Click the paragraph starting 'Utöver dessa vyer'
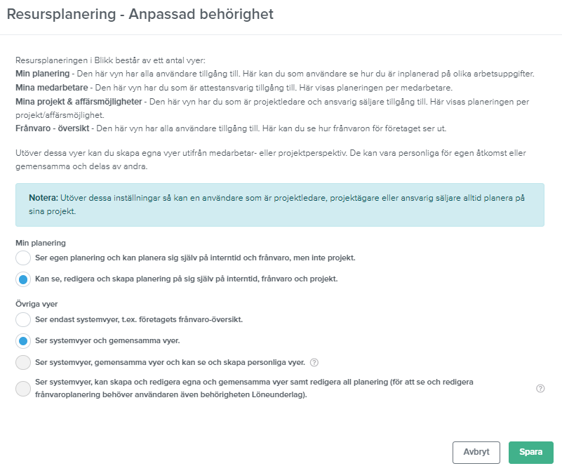Screen dimensions: 562x473 tap(271, 159)
